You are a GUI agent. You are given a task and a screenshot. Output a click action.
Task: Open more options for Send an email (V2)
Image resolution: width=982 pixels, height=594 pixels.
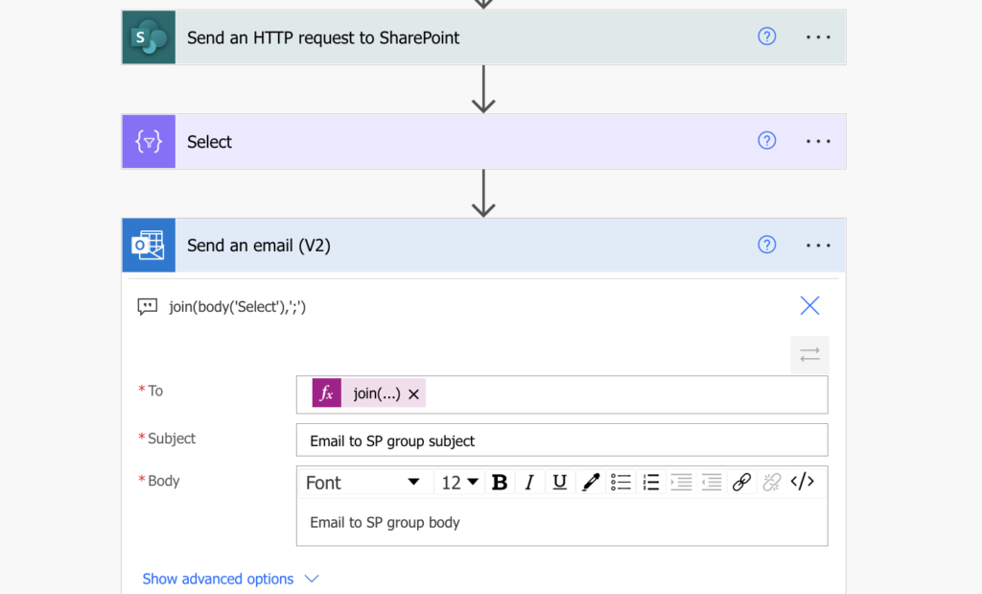818,245
